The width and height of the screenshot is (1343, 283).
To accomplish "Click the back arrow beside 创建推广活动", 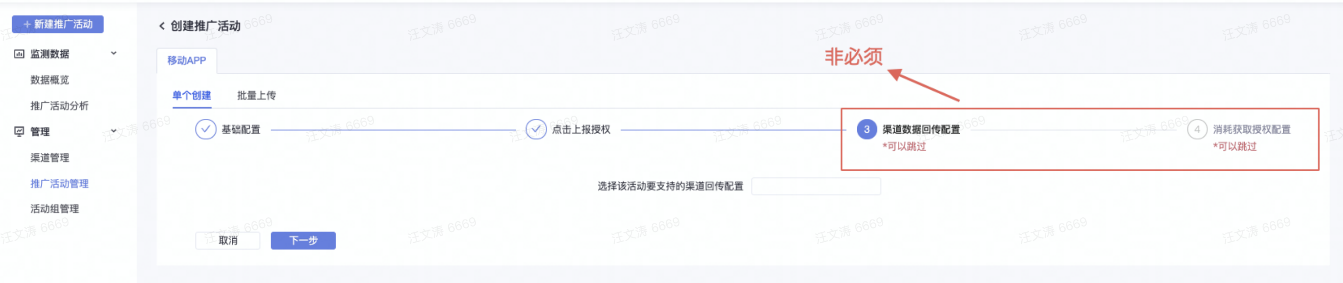I will tap(162, 26).
